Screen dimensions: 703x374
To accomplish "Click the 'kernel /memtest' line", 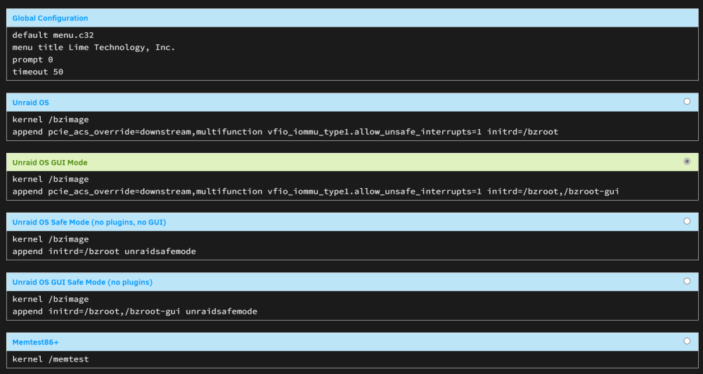I will tap(51, 359).
